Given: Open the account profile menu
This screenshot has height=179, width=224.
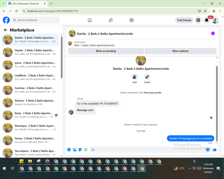Looking at the screenshot, I should [215, 20].
